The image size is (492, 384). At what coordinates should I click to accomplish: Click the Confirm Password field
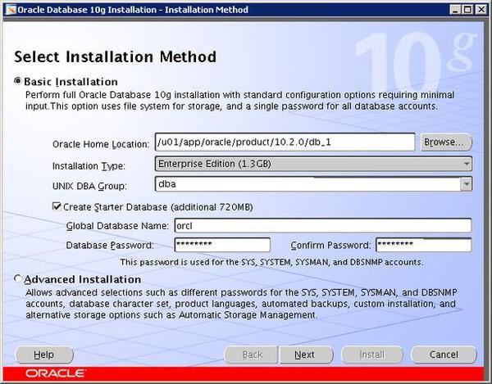point(424,245)
